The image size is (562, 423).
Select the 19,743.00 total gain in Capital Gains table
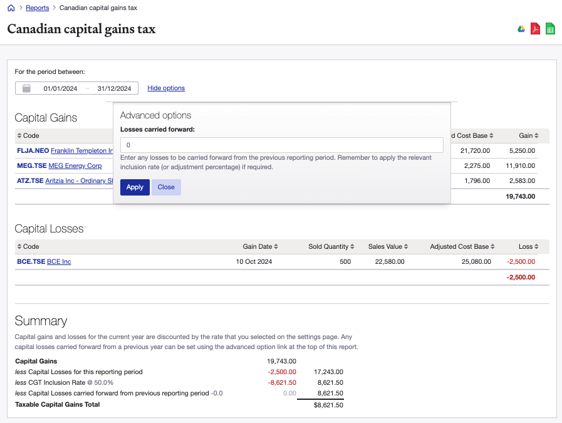[520, 196]
